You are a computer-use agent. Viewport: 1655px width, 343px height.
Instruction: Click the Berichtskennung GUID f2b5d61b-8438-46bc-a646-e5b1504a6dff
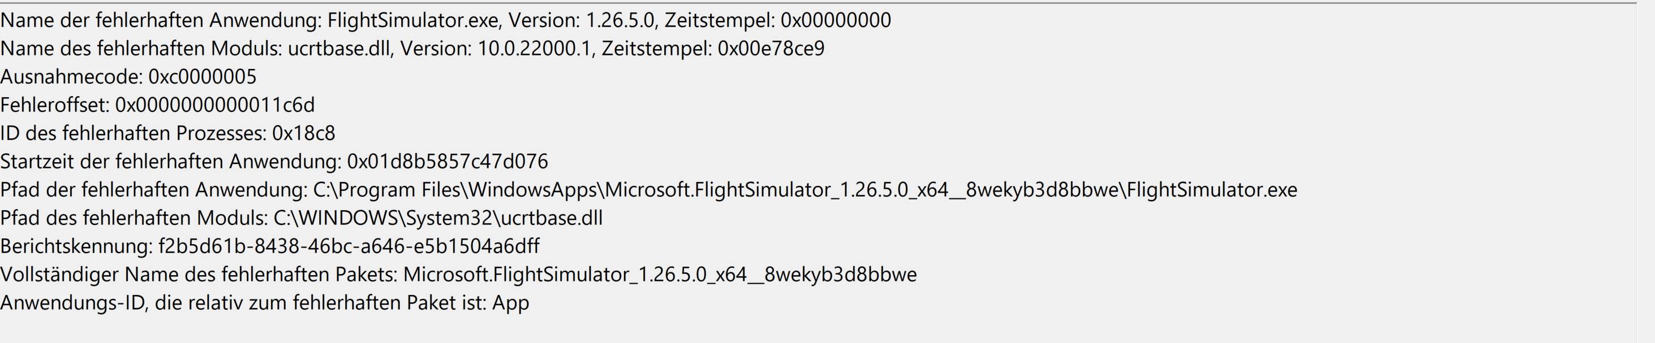pos(349,246)
